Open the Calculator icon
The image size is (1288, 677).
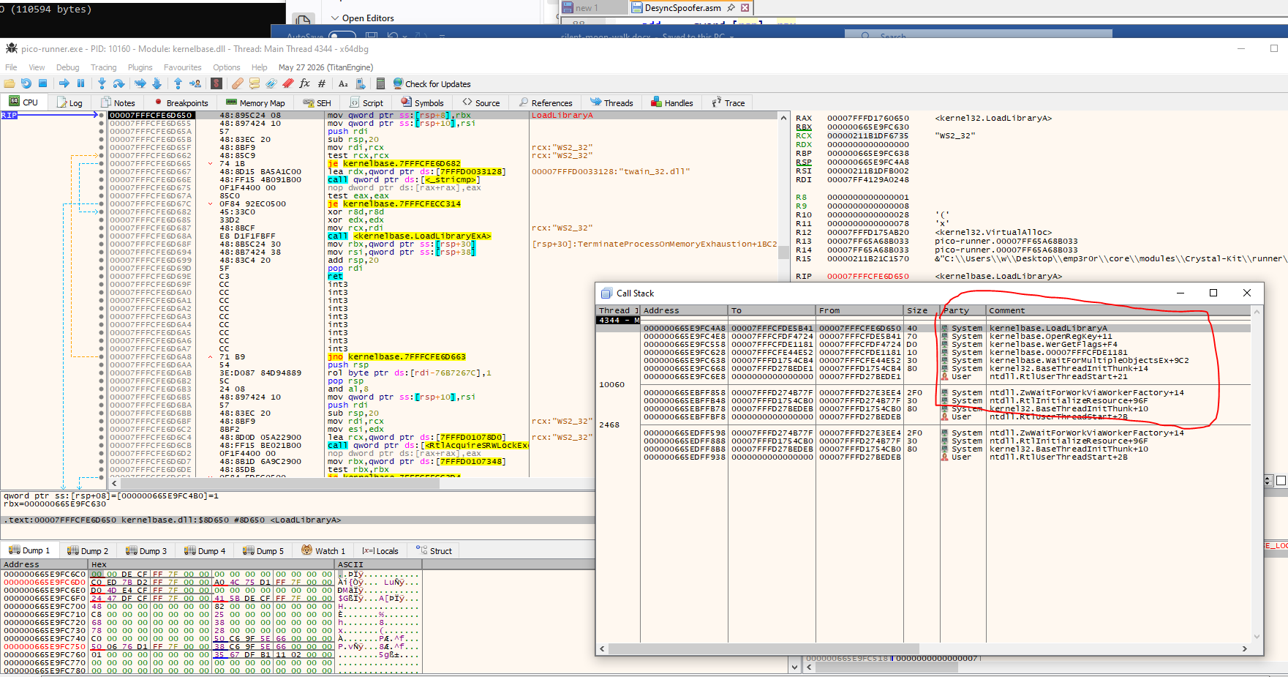tap(380, 83)
